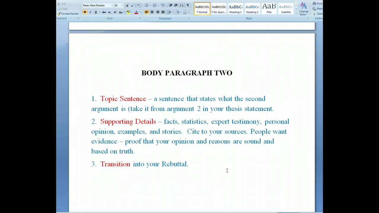The width and height of the screenshot is (379, 213).
Task: Apply the red font color
Action: coord(136,12)
